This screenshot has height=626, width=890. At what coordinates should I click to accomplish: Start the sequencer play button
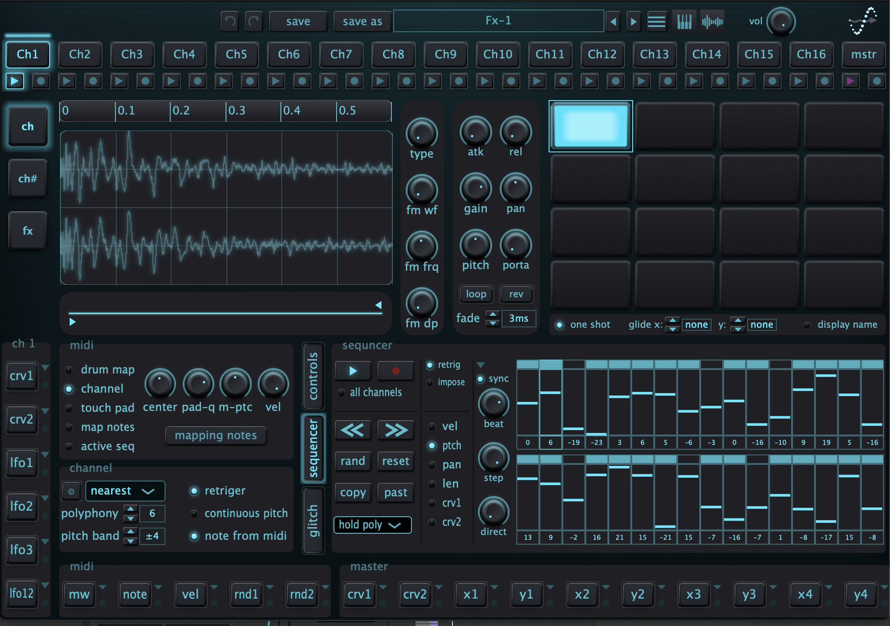tap(353, 371)
